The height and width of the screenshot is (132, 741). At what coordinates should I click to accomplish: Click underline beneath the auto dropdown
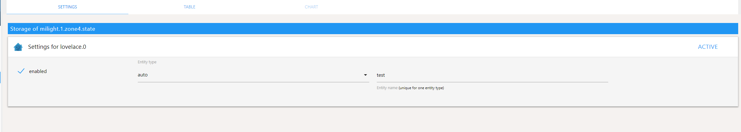253,82
